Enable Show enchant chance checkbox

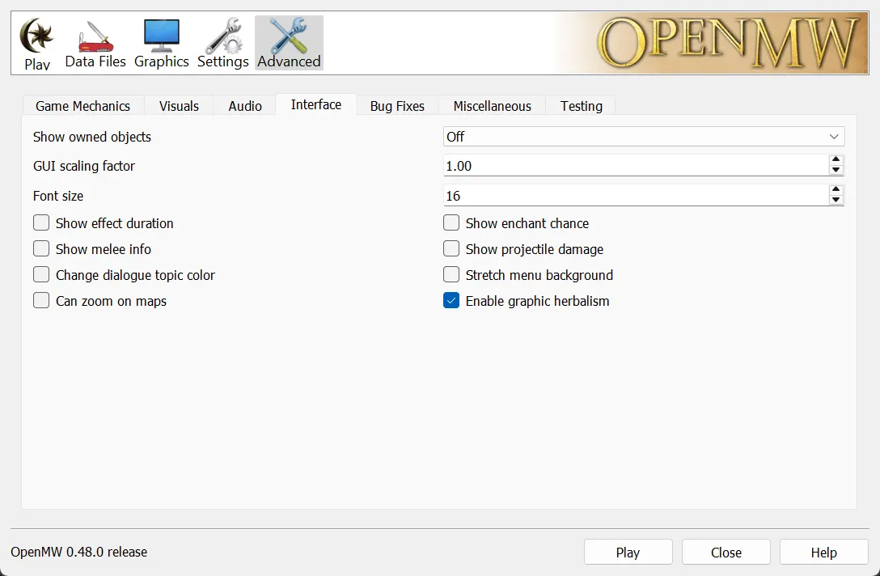pyautogui.click(x=451, y=223)
